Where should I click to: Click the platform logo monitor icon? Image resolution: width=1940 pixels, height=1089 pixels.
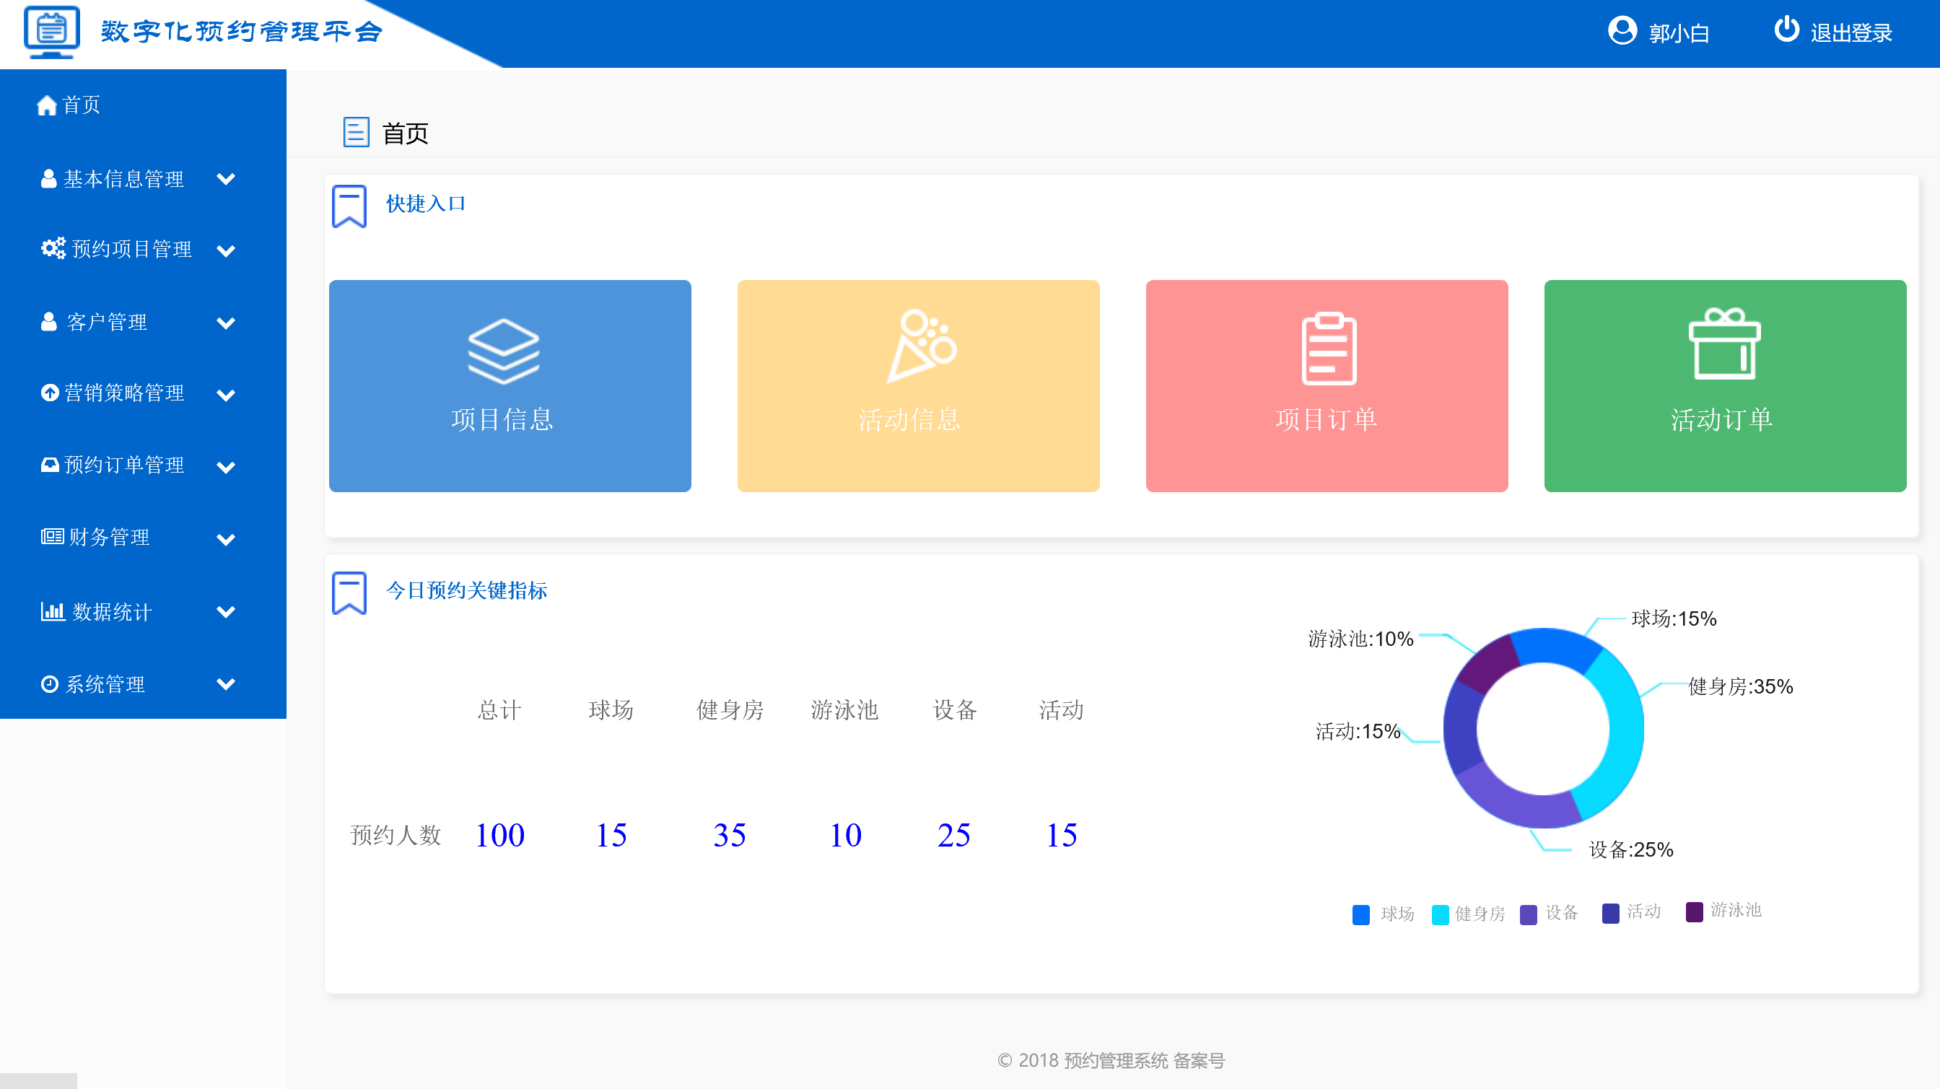pos(51,32)
